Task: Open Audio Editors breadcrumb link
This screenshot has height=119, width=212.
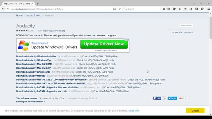Action: pos(34,16)
